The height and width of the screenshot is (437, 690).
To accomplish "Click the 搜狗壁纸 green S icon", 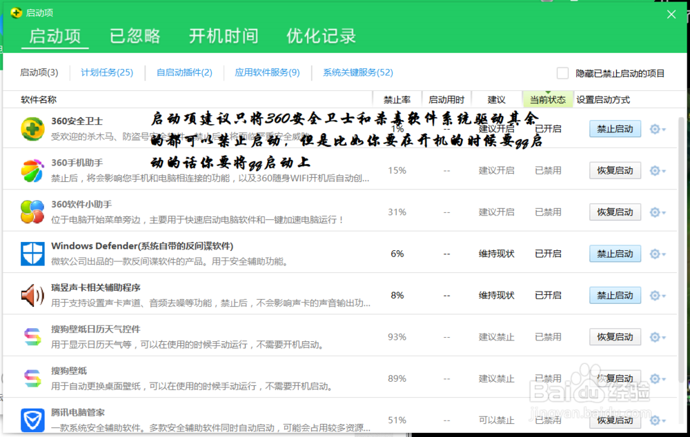I will click(32, 378).
